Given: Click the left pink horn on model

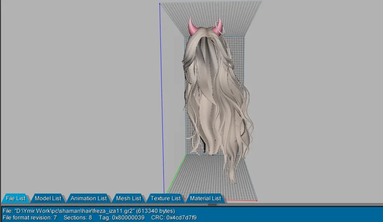Looking at the screenshot, I should (193, 27).
